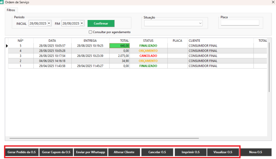
Task: Select order number 3 row
Action: 137,56
